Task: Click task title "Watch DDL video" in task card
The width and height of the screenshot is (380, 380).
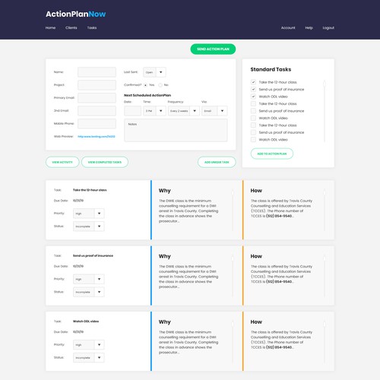Action: [x=86, y=321]
